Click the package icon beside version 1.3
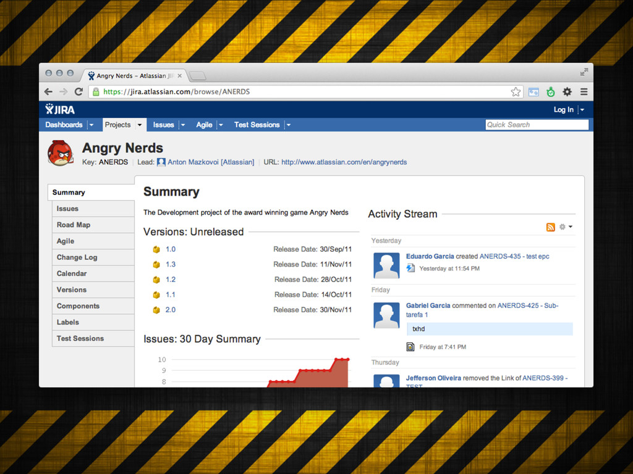The height and width of the screenshot is (474, 633). (x=156, y=265)
